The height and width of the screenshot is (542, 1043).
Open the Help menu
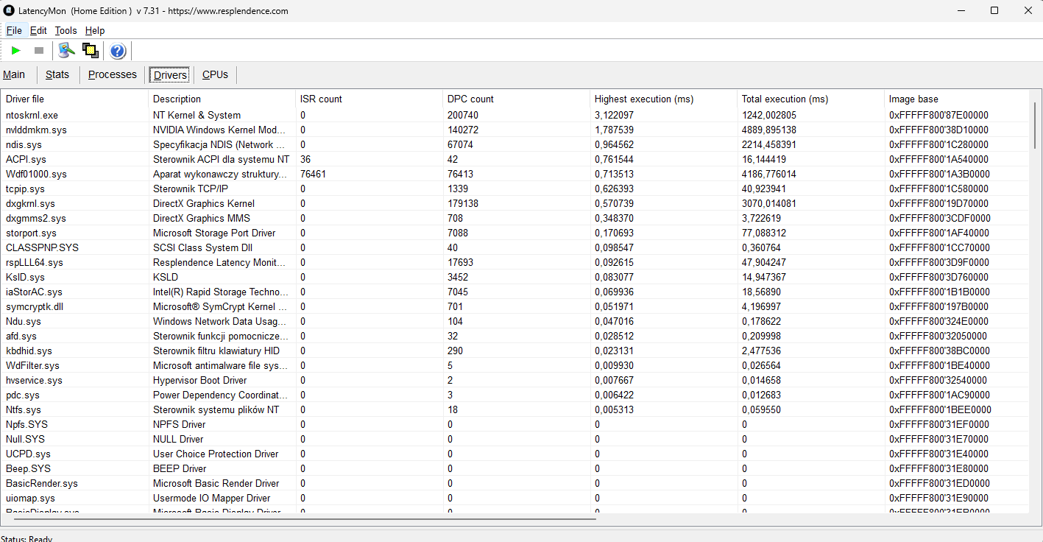pos(95,30)
